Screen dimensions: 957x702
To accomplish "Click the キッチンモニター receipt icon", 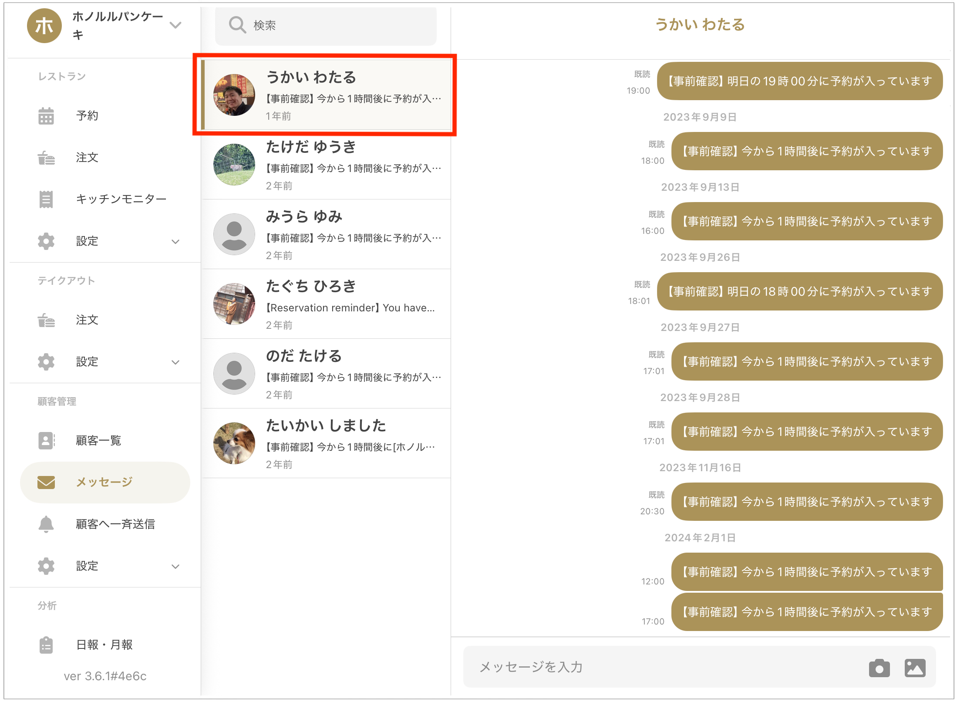I will 46,199.
